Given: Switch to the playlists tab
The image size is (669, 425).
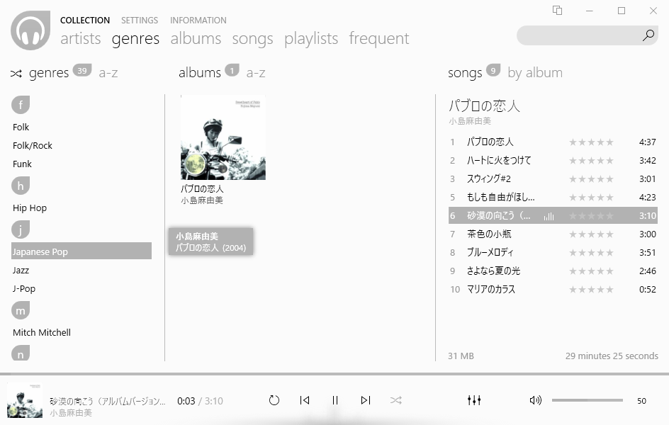Looking at the screenshot, I should (311, 38).
